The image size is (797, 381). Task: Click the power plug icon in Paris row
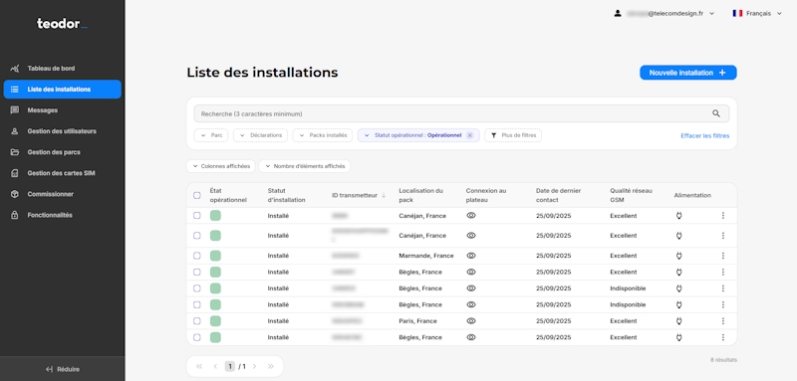click(x=678, y=321)
